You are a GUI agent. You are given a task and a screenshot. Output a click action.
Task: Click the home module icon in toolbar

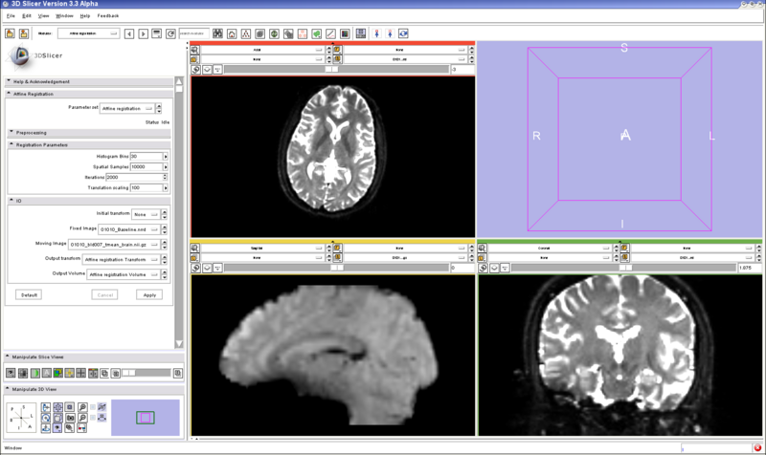[232, 33]
